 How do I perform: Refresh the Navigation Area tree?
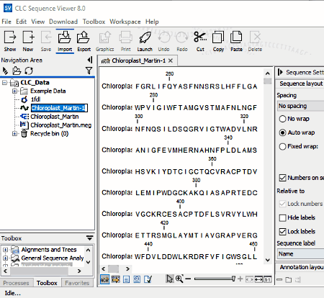pyautogui.click(x=29, y=71)
